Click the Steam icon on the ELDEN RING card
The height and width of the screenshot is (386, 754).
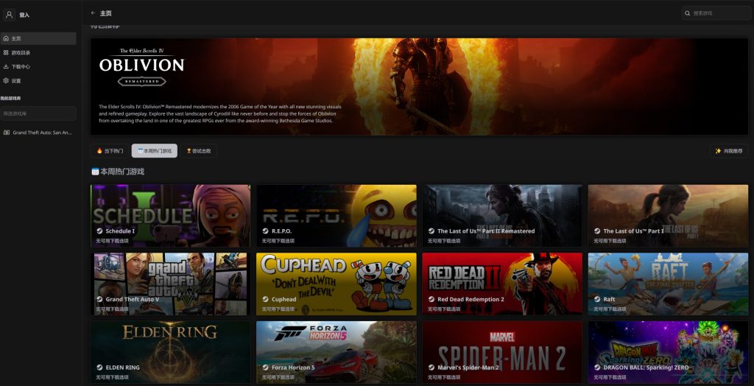(99, 368)
